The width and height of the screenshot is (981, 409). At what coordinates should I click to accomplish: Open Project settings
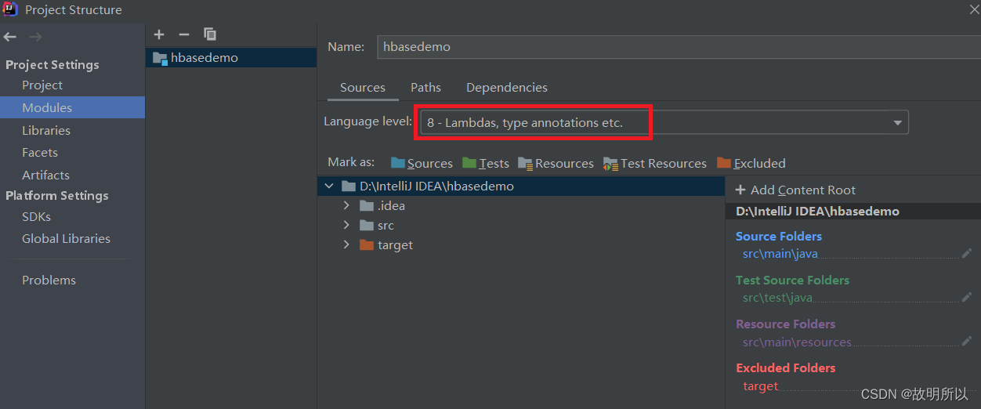pyautogui.click(x=42, y=85)
